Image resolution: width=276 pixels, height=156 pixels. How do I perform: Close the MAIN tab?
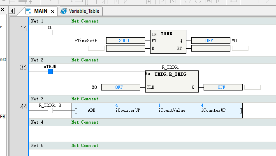[53, 12]
